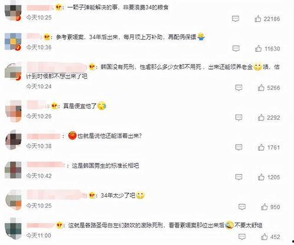Reply to the 真是便宜他了 comment
294x245 pixels.
(x=239, y=117)
